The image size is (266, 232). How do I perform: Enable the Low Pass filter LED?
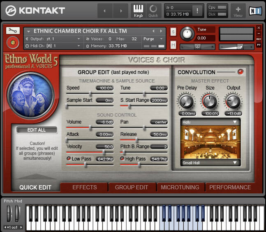[x=69, y=158]
